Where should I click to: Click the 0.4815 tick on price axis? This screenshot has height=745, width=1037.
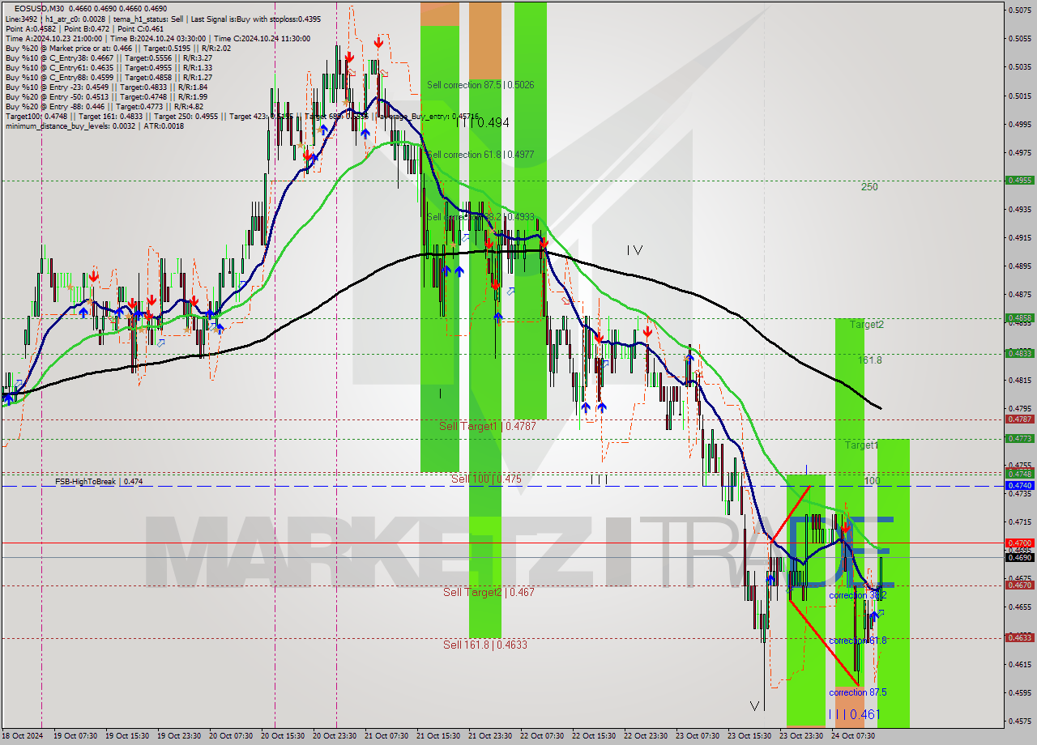pos(1019,380)
